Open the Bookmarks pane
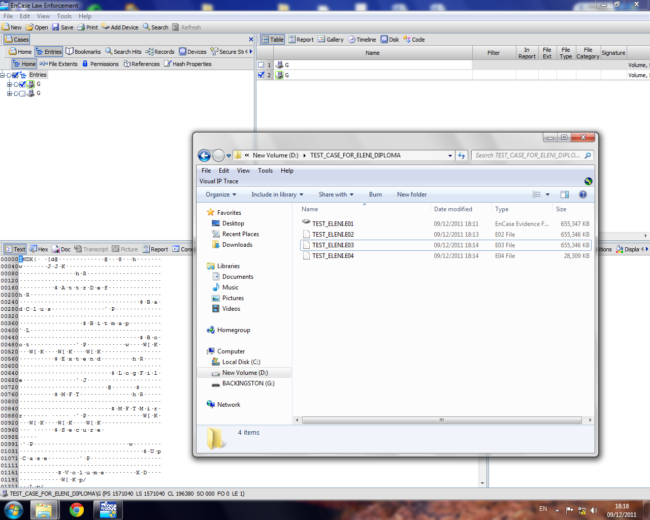The width and height of the screenshot is (650, 520). pos(83,52)
